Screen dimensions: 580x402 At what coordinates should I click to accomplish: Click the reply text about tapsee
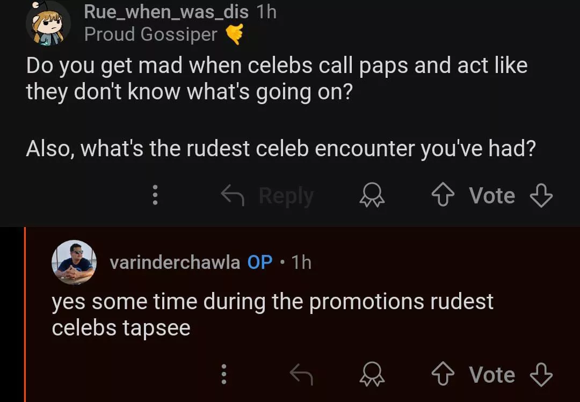pyautogui.click(x=272, y=315)
